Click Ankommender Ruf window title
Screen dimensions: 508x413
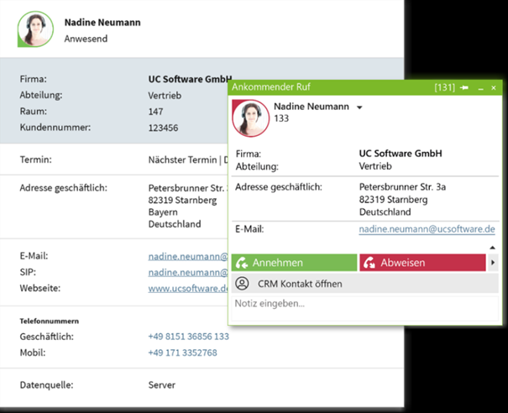[x=271, y=86]
